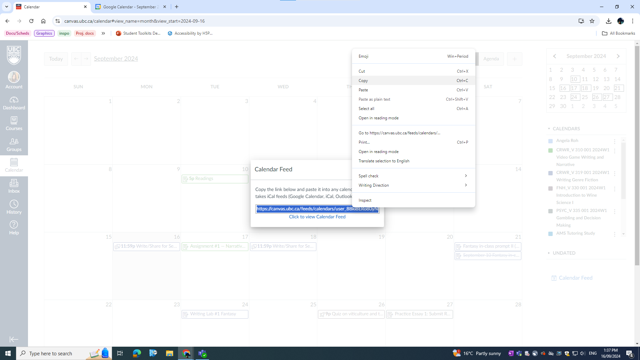Switch to the Google Calendar tab

tap(131, 7)
